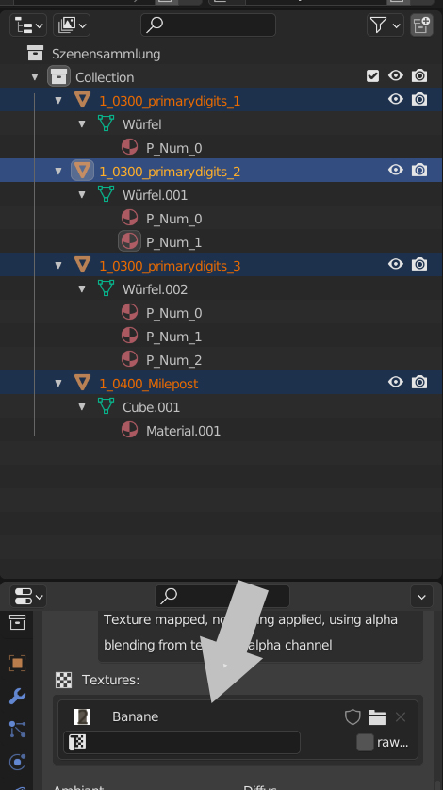Disable render camera for 1_0400_Milepost
443x790 pixels.
click(419, 383)
